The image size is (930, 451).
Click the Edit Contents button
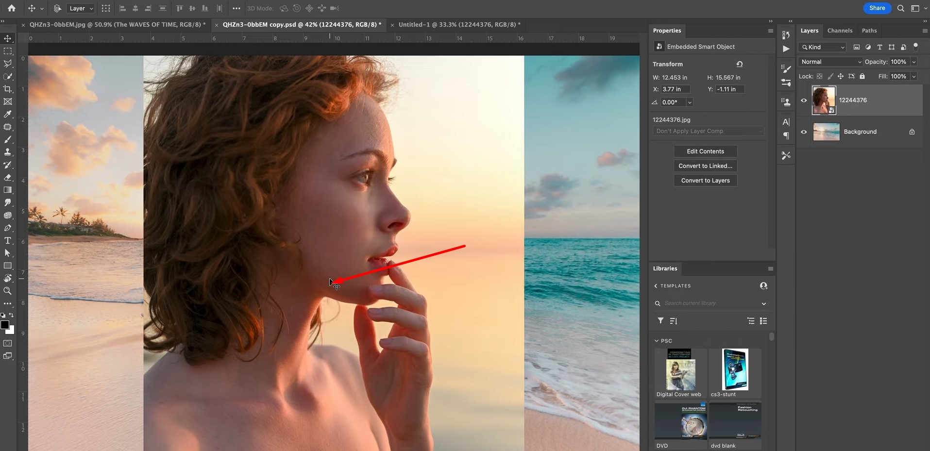click(705, 151)
